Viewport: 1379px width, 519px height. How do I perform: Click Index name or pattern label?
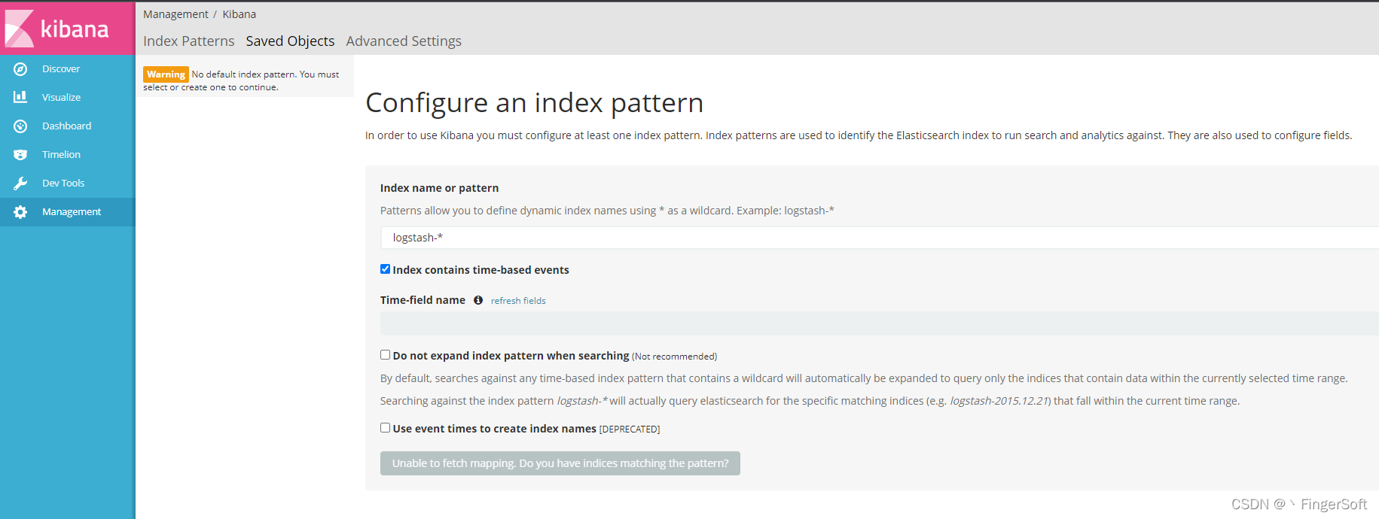439,188
